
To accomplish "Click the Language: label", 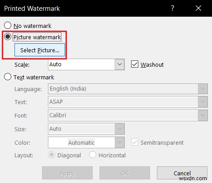I will tap(28, 89).
